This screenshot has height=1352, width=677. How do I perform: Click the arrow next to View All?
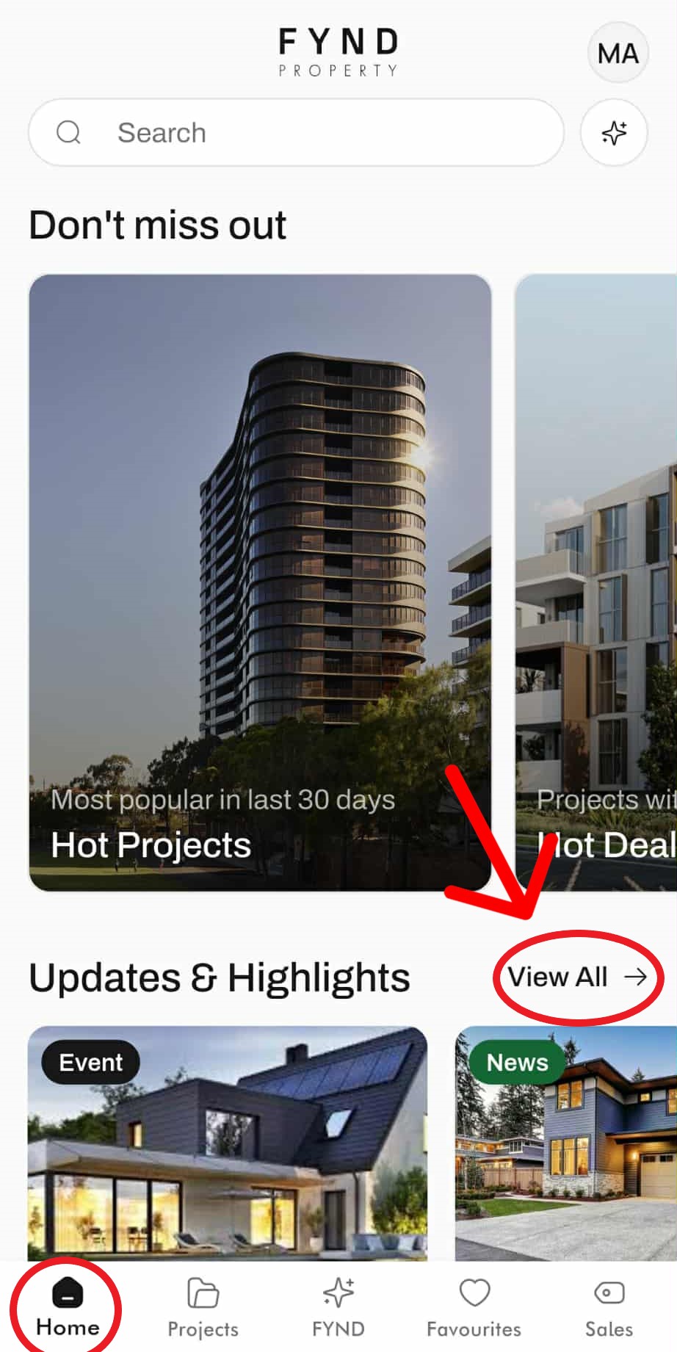click(635, 977)
